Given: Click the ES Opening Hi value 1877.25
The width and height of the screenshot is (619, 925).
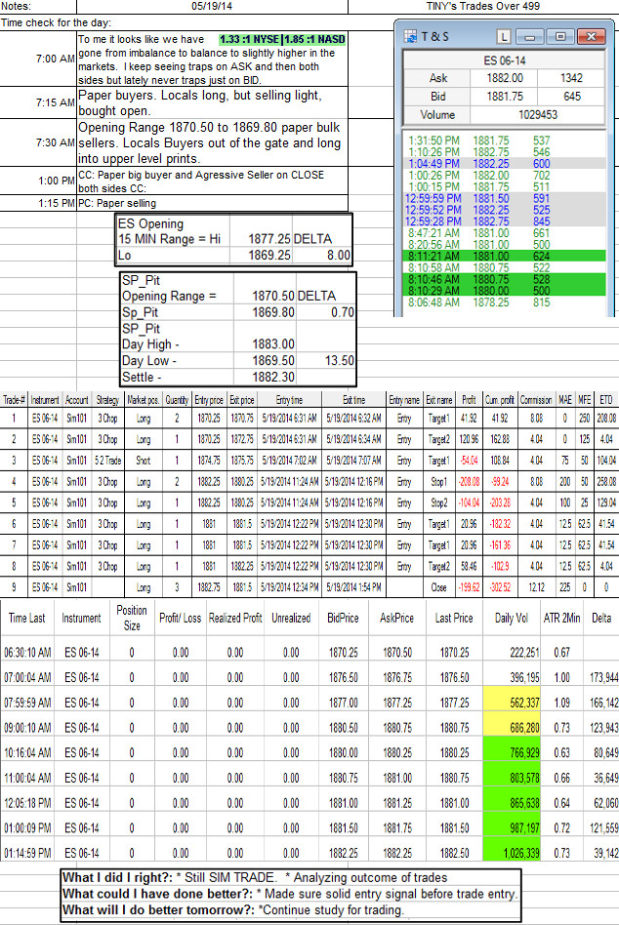Looking at the screenshot, I should [x=269, y=239].
